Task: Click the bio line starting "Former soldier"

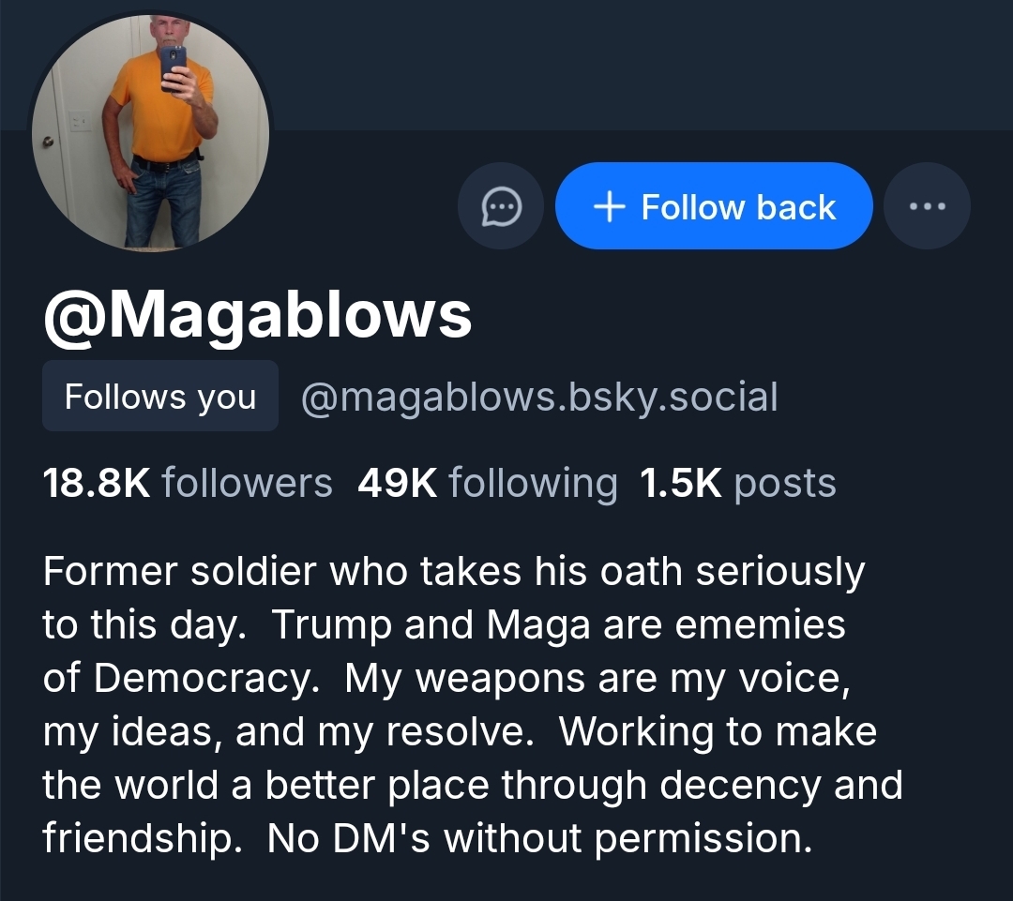Action: point(453,571)
